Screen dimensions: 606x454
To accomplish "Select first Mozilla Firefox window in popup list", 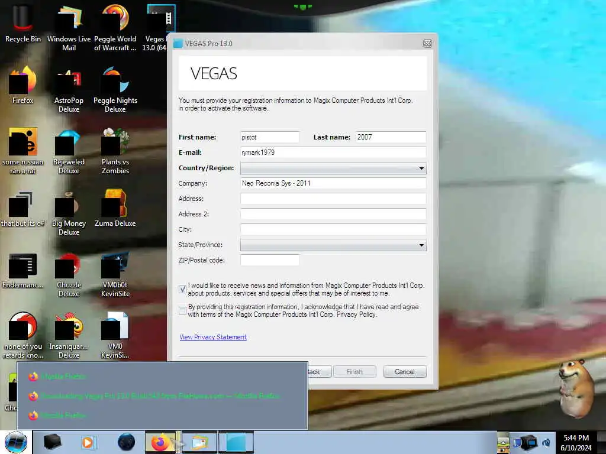I will 162,377.
